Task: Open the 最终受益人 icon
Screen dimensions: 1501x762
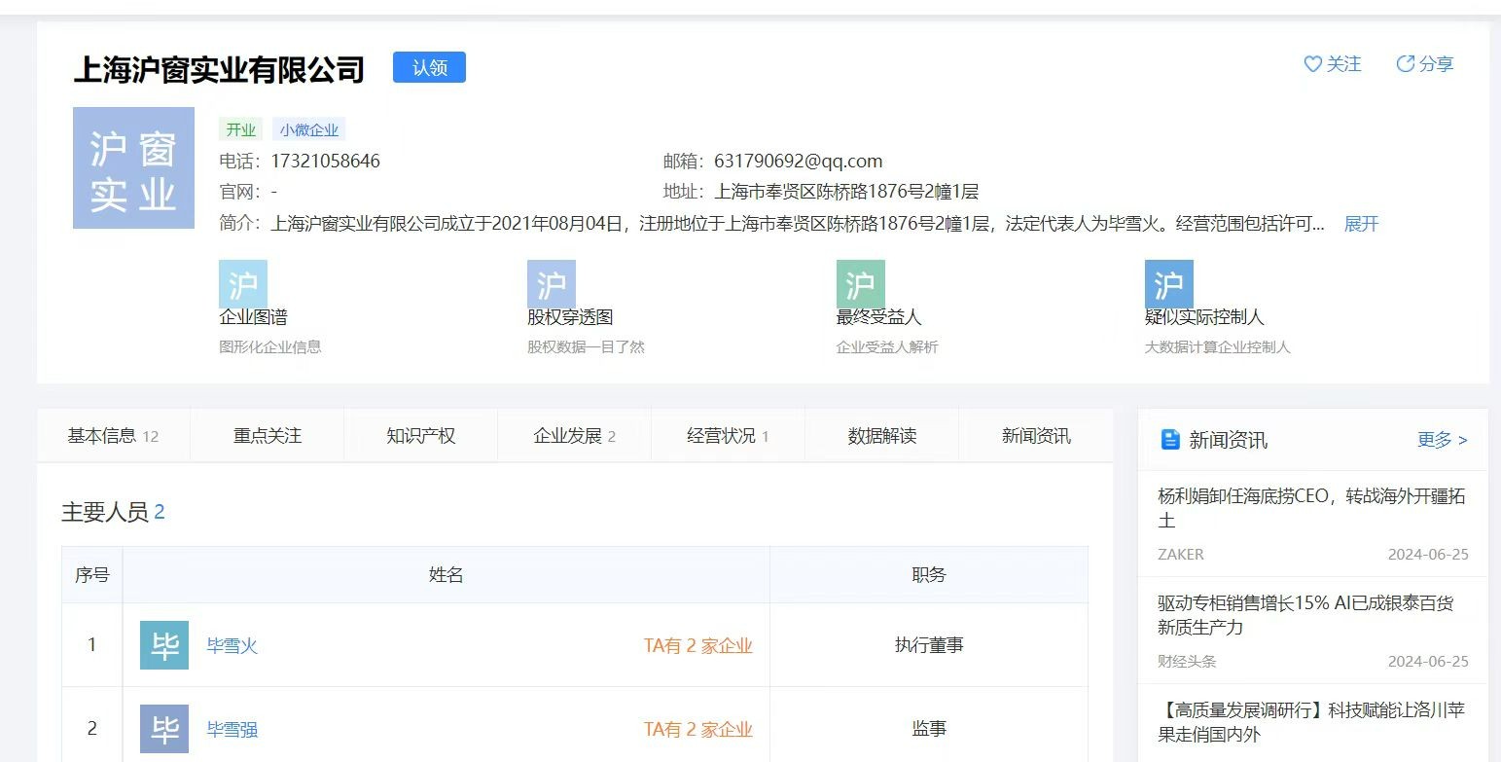Action: [x=860, y=284]
